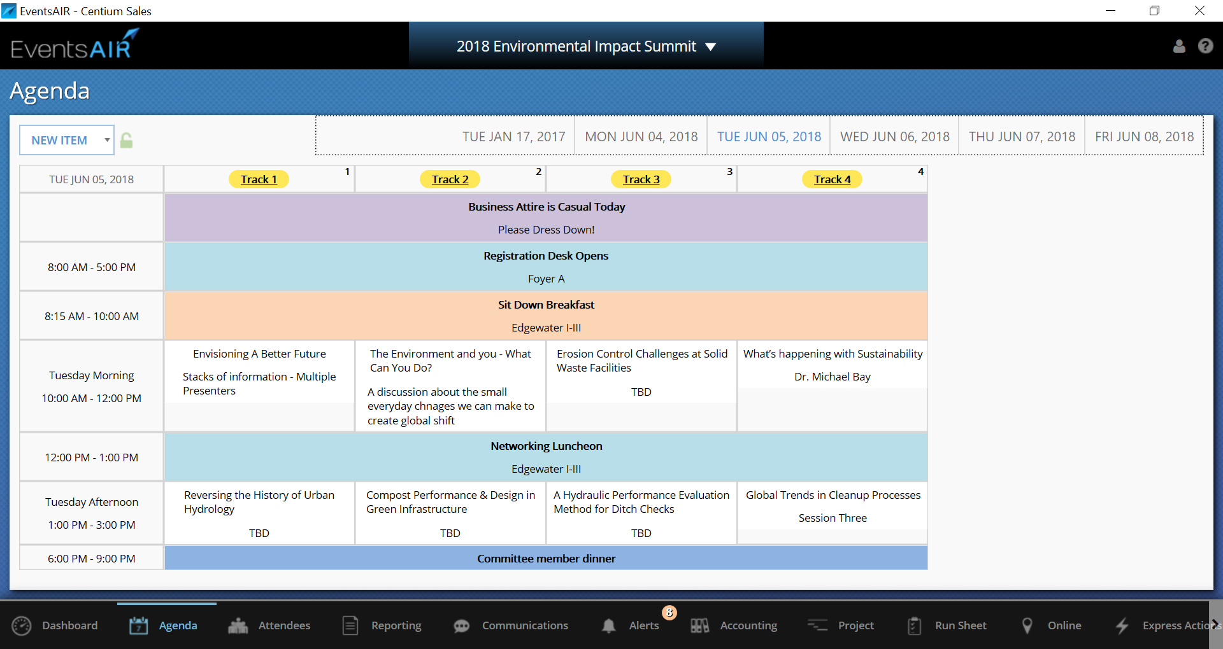
Task: Select the THU JUN 07, 2018 date tab
Action: tap(1022, 137)
